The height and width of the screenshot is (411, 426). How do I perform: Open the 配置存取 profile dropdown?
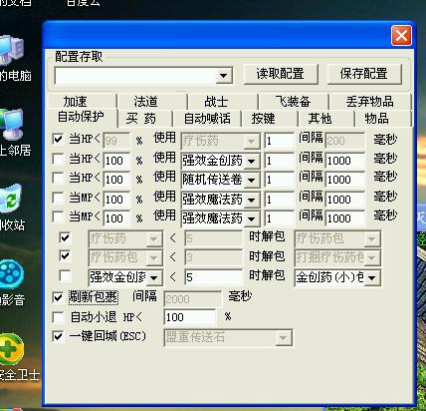[223, 76]
